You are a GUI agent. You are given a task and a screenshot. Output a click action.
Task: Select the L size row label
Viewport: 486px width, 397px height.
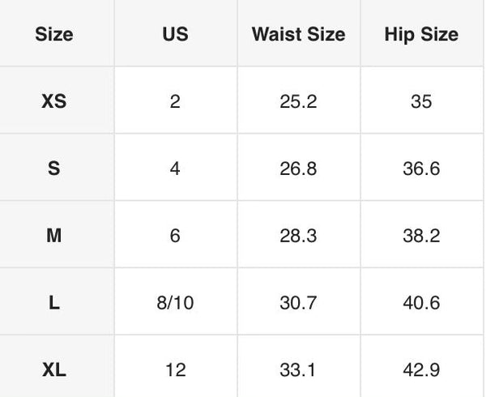tap(54, 302)
